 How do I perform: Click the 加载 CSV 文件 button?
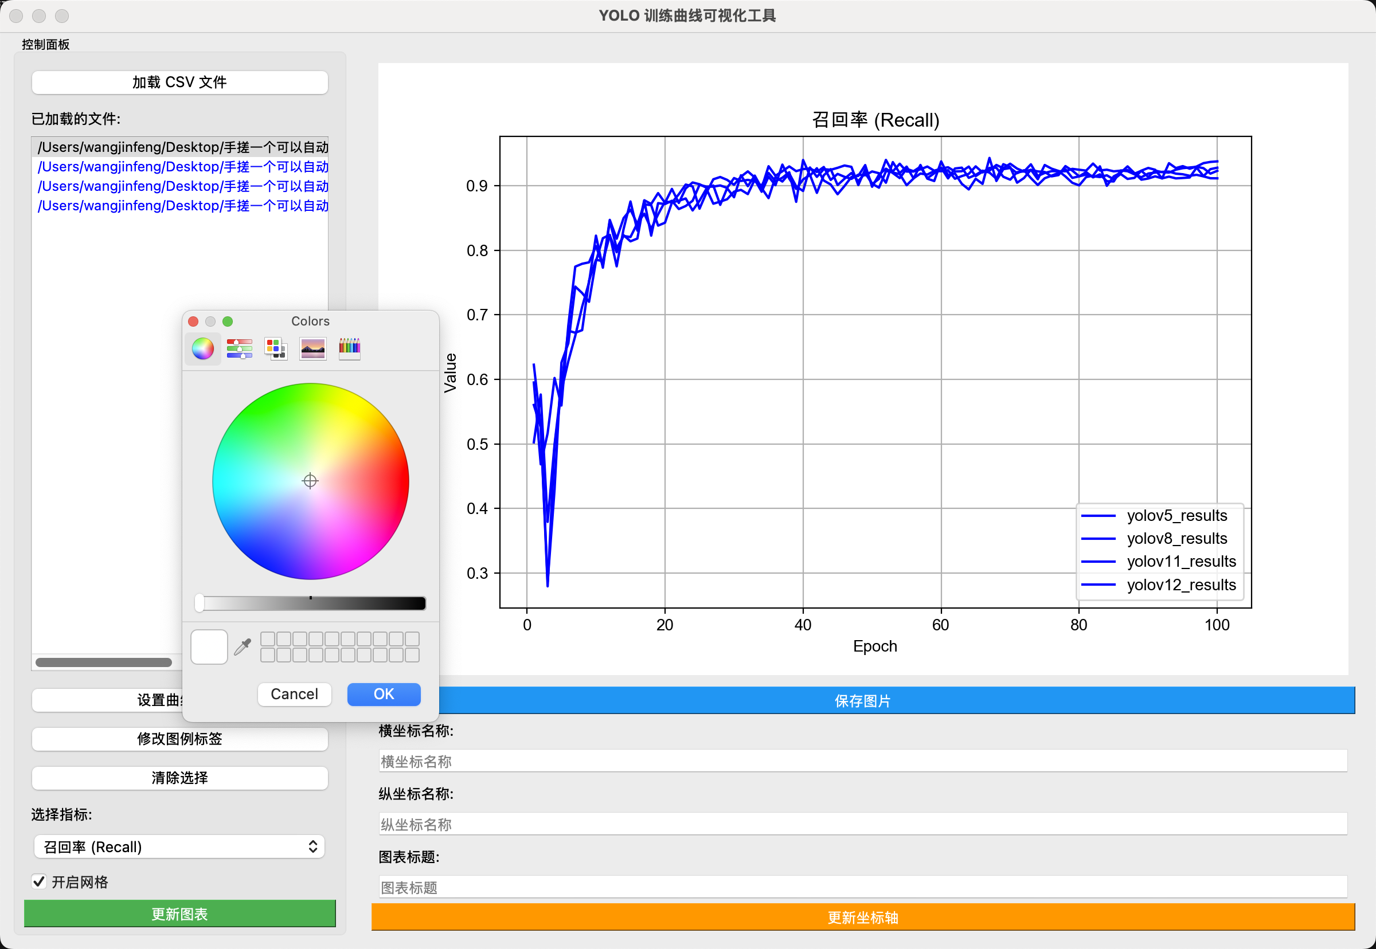coord(179,82)
